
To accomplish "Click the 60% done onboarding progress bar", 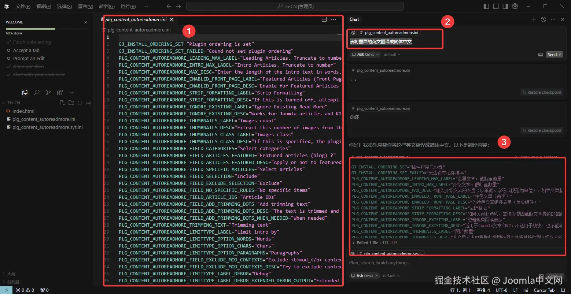I will point(47,29).
